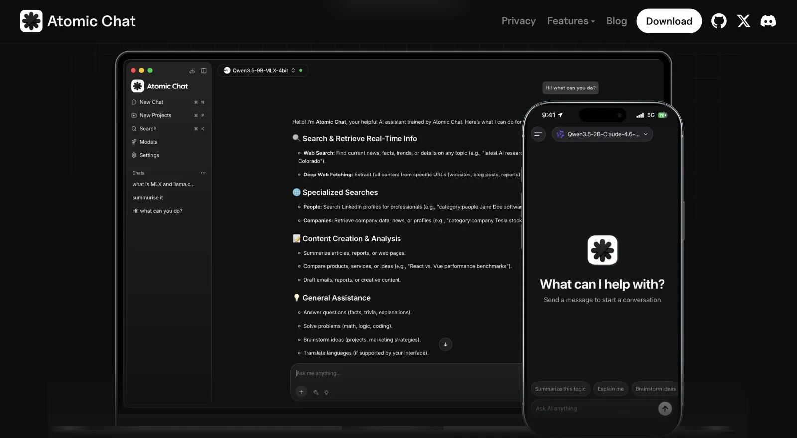Click the New Projects folder icon

tap(134, 115)
